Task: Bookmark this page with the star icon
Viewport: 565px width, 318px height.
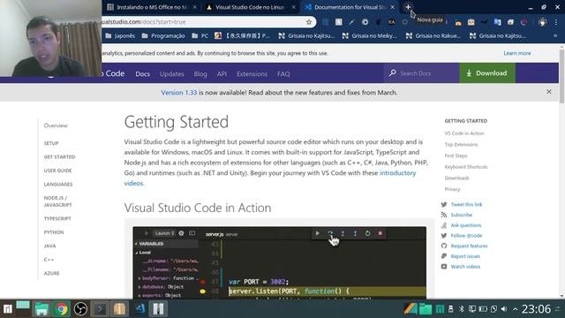Action: [309, 22]
